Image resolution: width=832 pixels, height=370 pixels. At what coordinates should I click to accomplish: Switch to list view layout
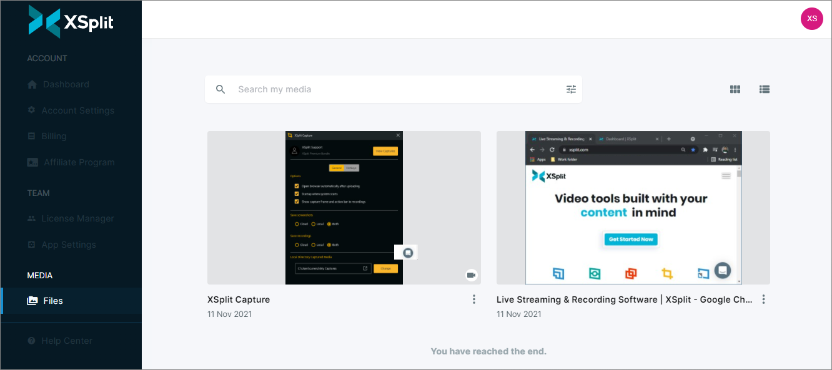click(764, 89)
